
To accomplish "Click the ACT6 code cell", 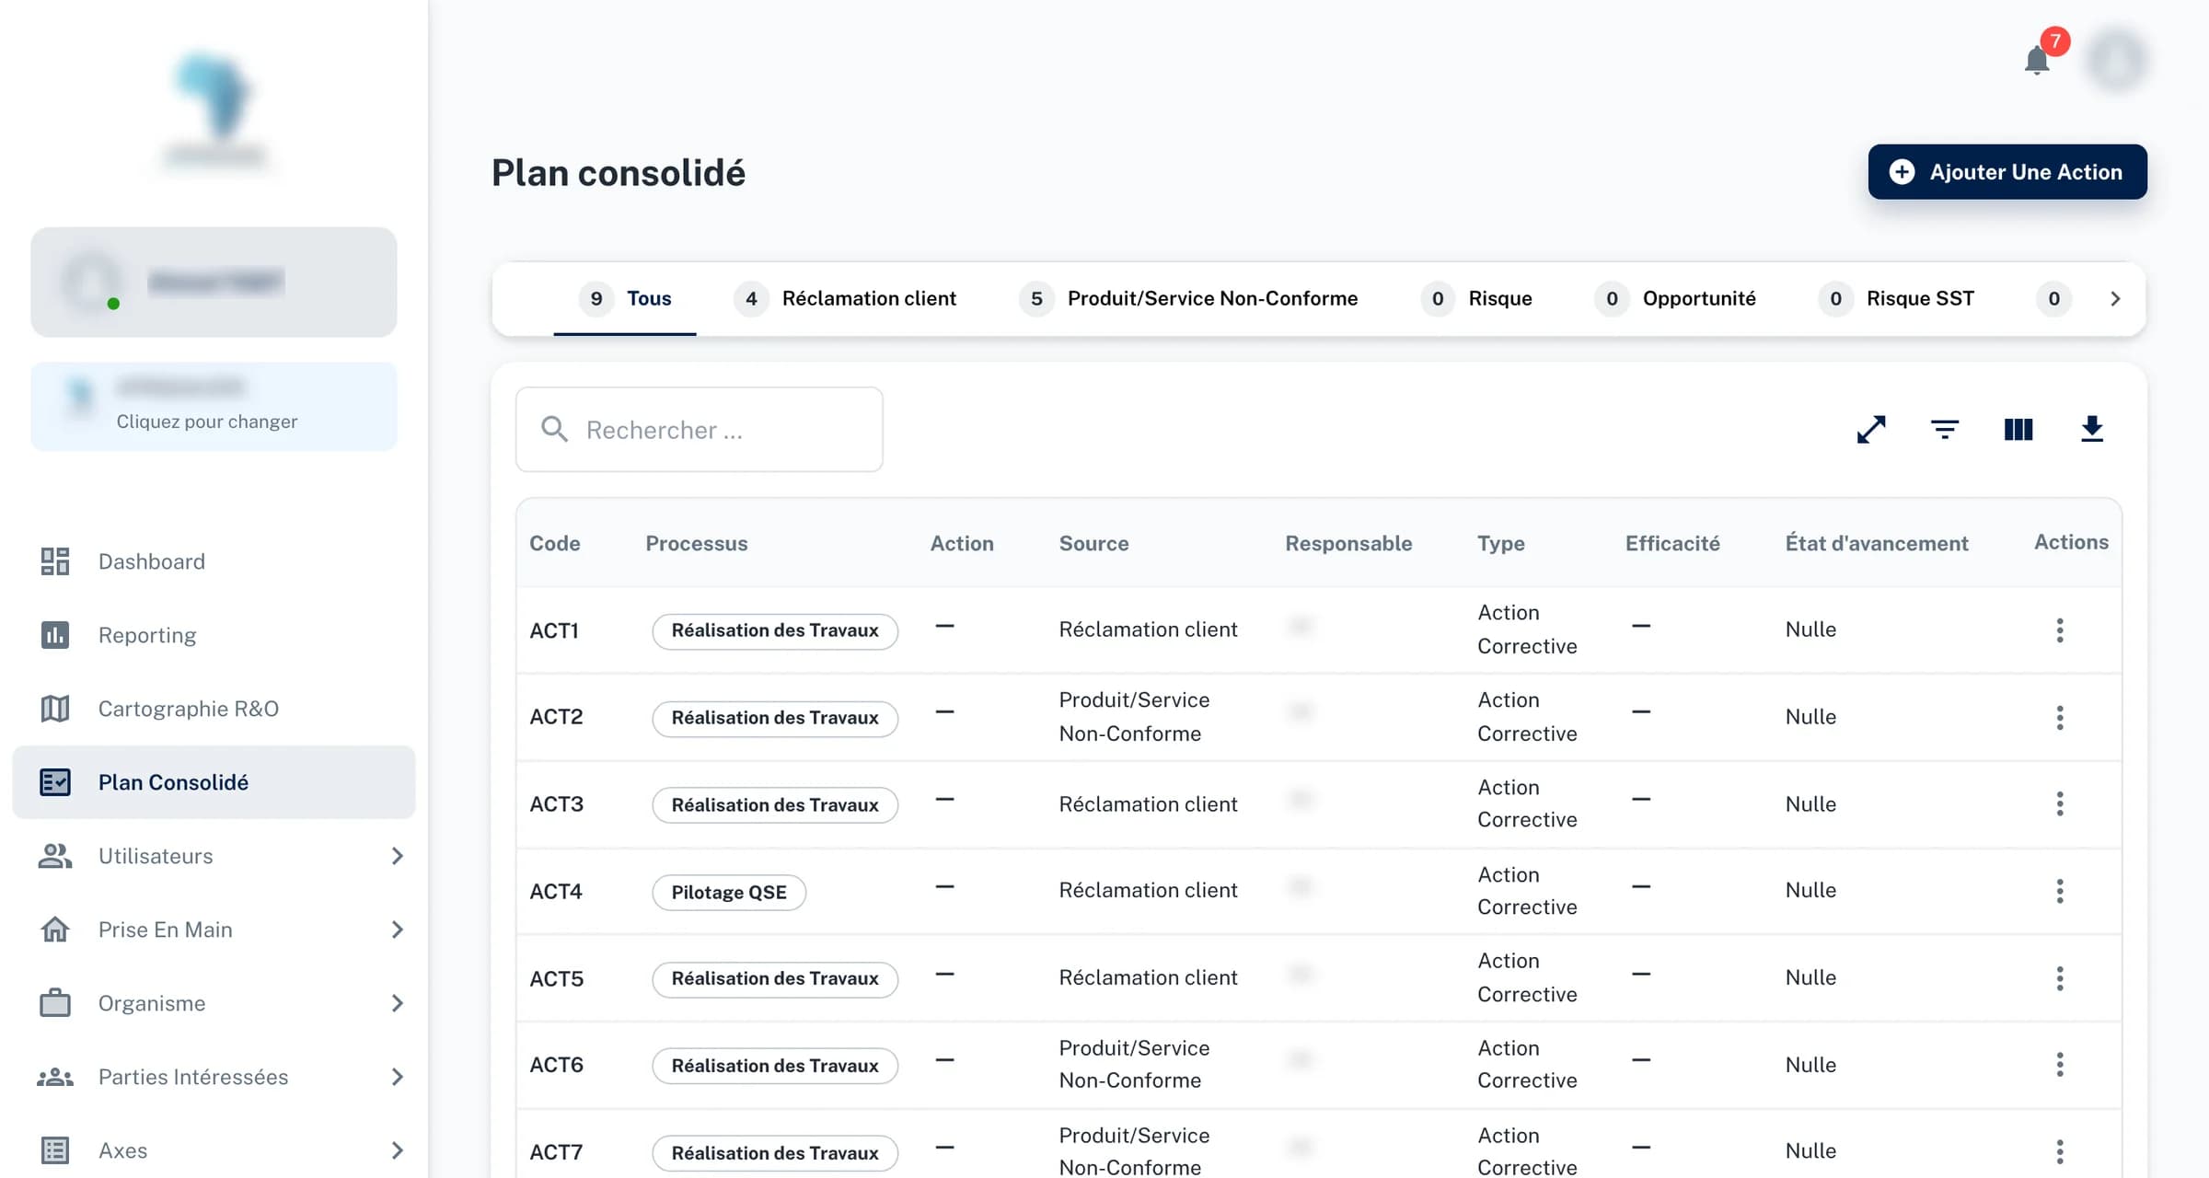I will pos(557,1065).
